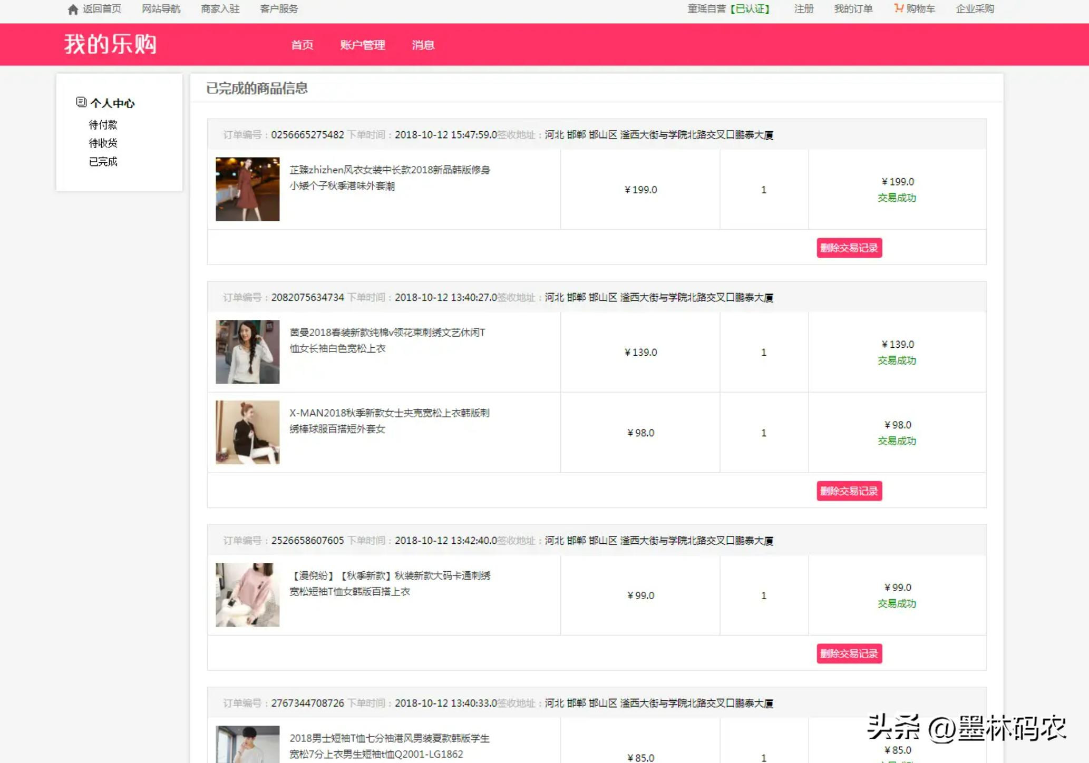Go to the 首页 tab in header
Screen dimensions: 1089x763
pos(302,45)
